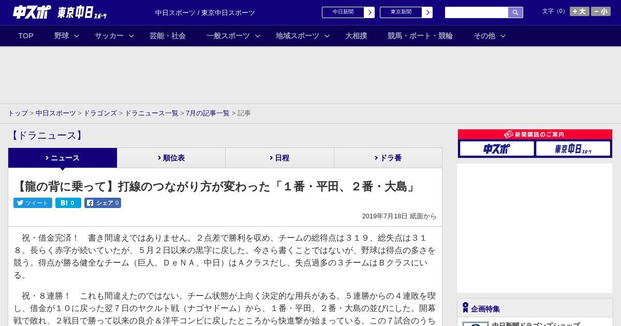Open the 中日新聞 header link
Screen dimensions: 621x326
pyautogui.click(x=343, y=12)
